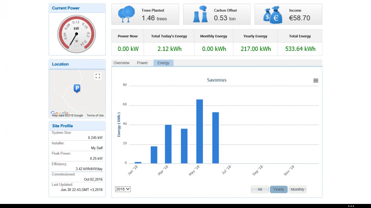Click the February 2018 energy bar
This screenshot has height=208, width=371.
pos(154,155)
